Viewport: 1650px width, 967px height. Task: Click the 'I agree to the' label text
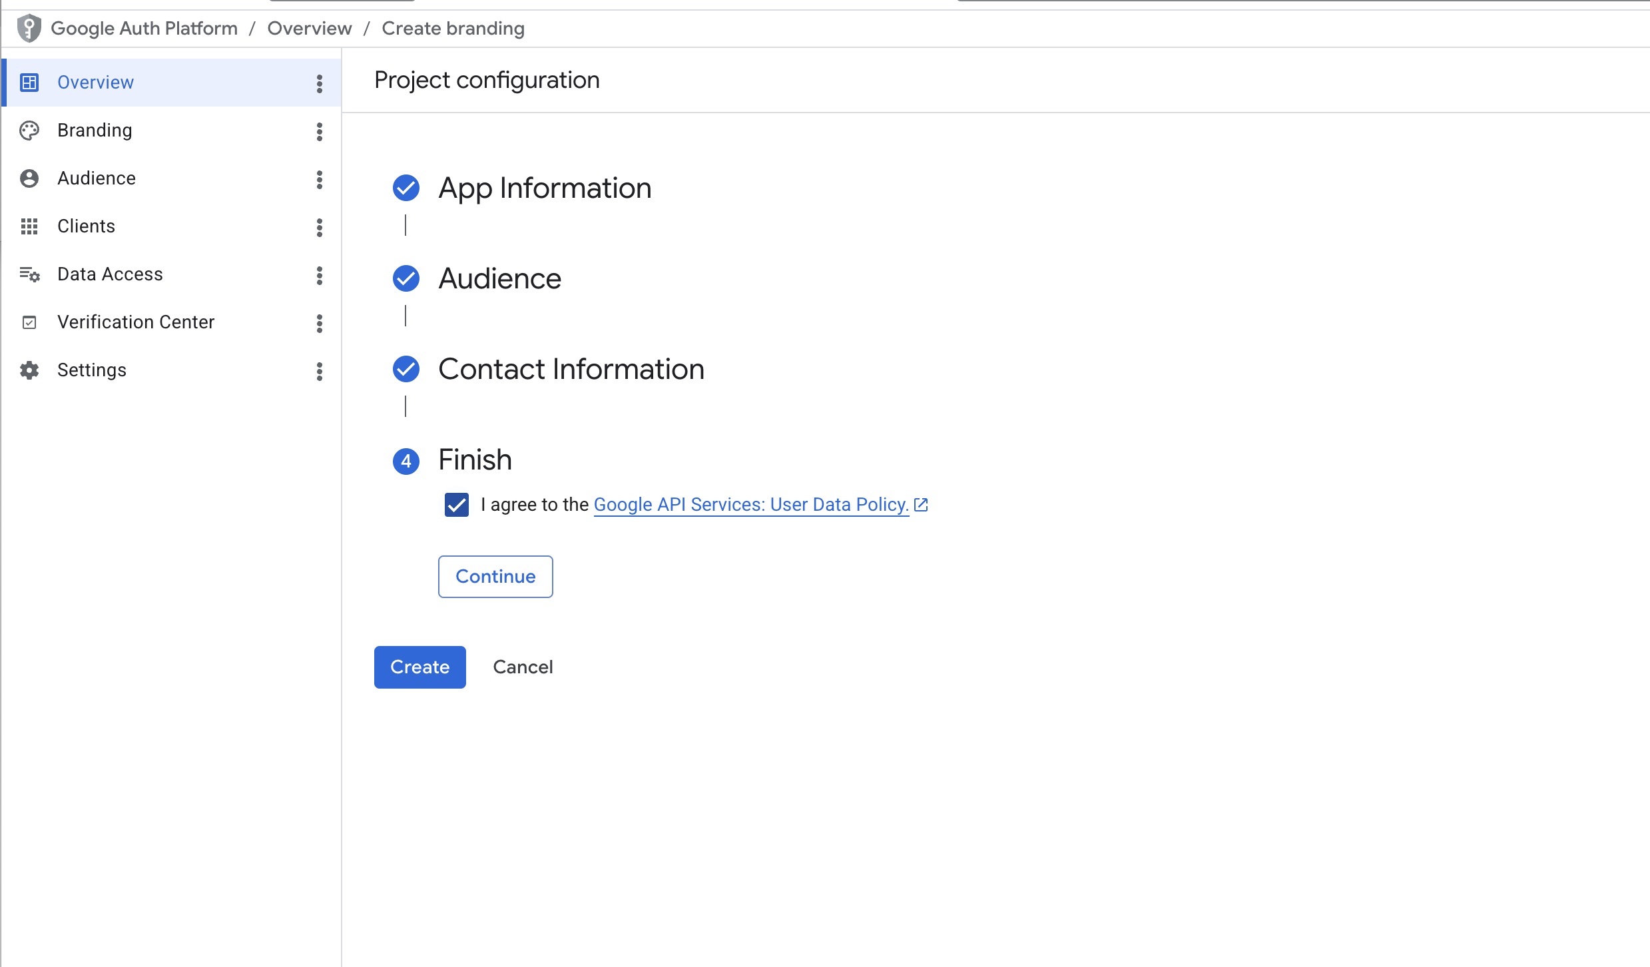pyautogui.click(x=535, y=505)
